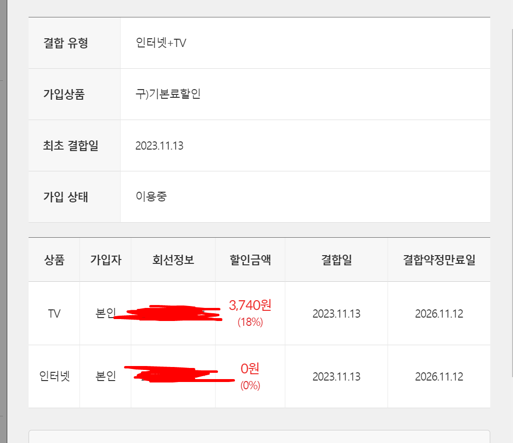
Task: Click the 회선정보 column header
Action: pos(173,260)
